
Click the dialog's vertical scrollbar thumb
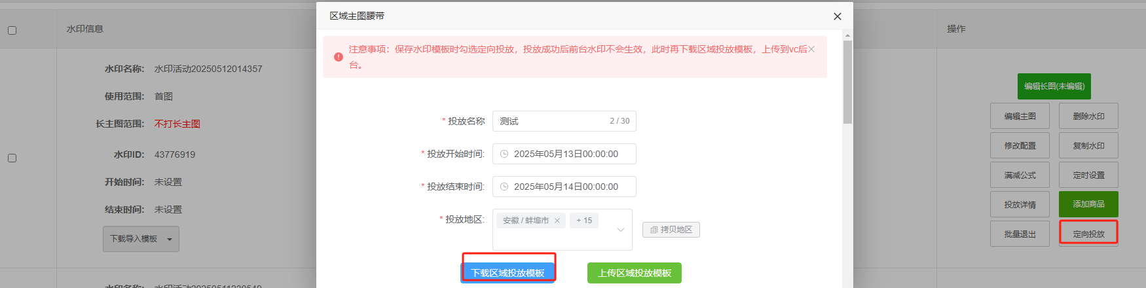[847, 82]
